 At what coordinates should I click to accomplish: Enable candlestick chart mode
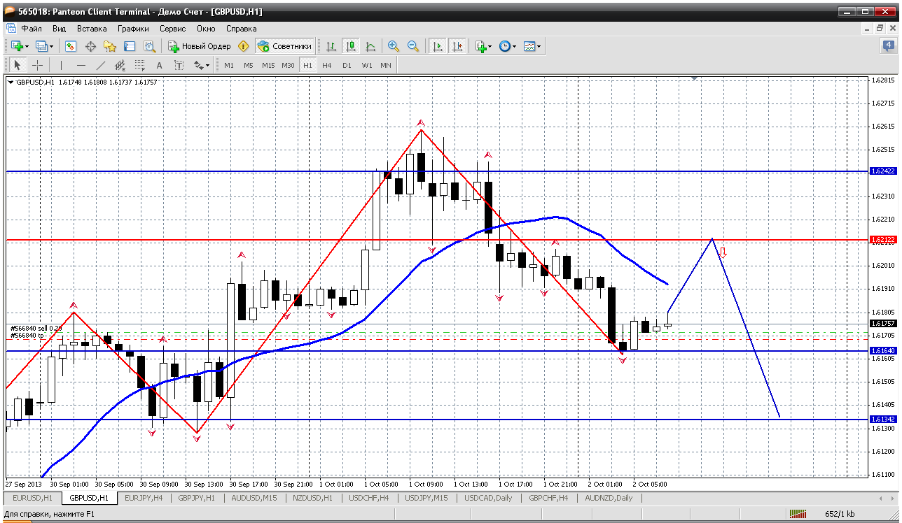(x=351, y=46)
